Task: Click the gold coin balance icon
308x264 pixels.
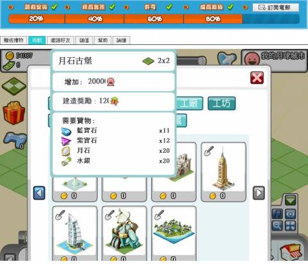Action: coord(9,56)
